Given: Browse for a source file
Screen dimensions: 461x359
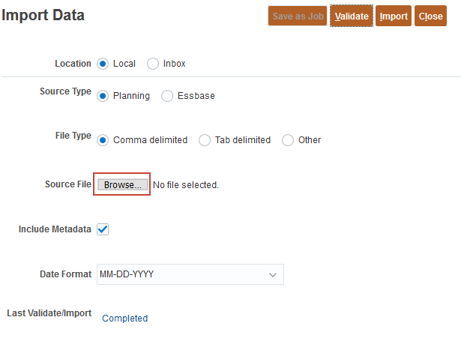Looking at the screenshot, I should tap(122, 184).
